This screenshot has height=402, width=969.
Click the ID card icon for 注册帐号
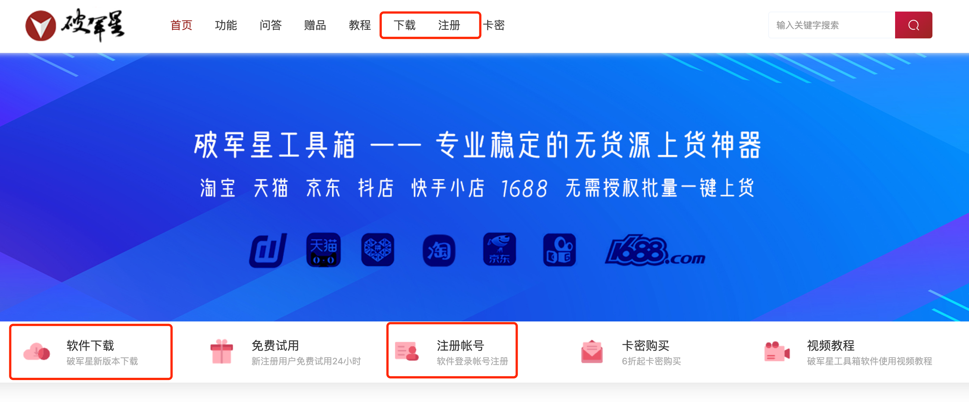click(406, 351)
